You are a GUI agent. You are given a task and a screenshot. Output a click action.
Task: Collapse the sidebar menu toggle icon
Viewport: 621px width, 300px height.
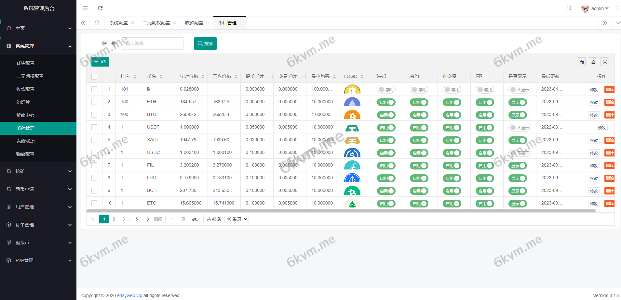click(x=85, y=8)
